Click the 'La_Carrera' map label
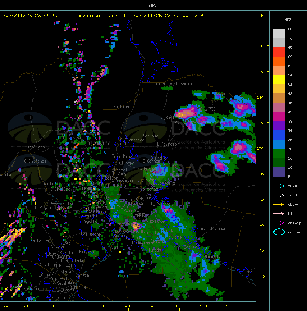307x311 pixels. (42, 240)
